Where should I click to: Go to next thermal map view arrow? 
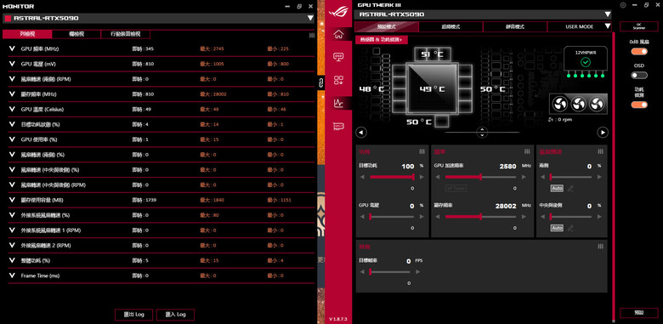coord(603,133)
